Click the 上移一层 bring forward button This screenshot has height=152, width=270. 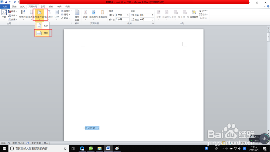(x=176, y=15)
